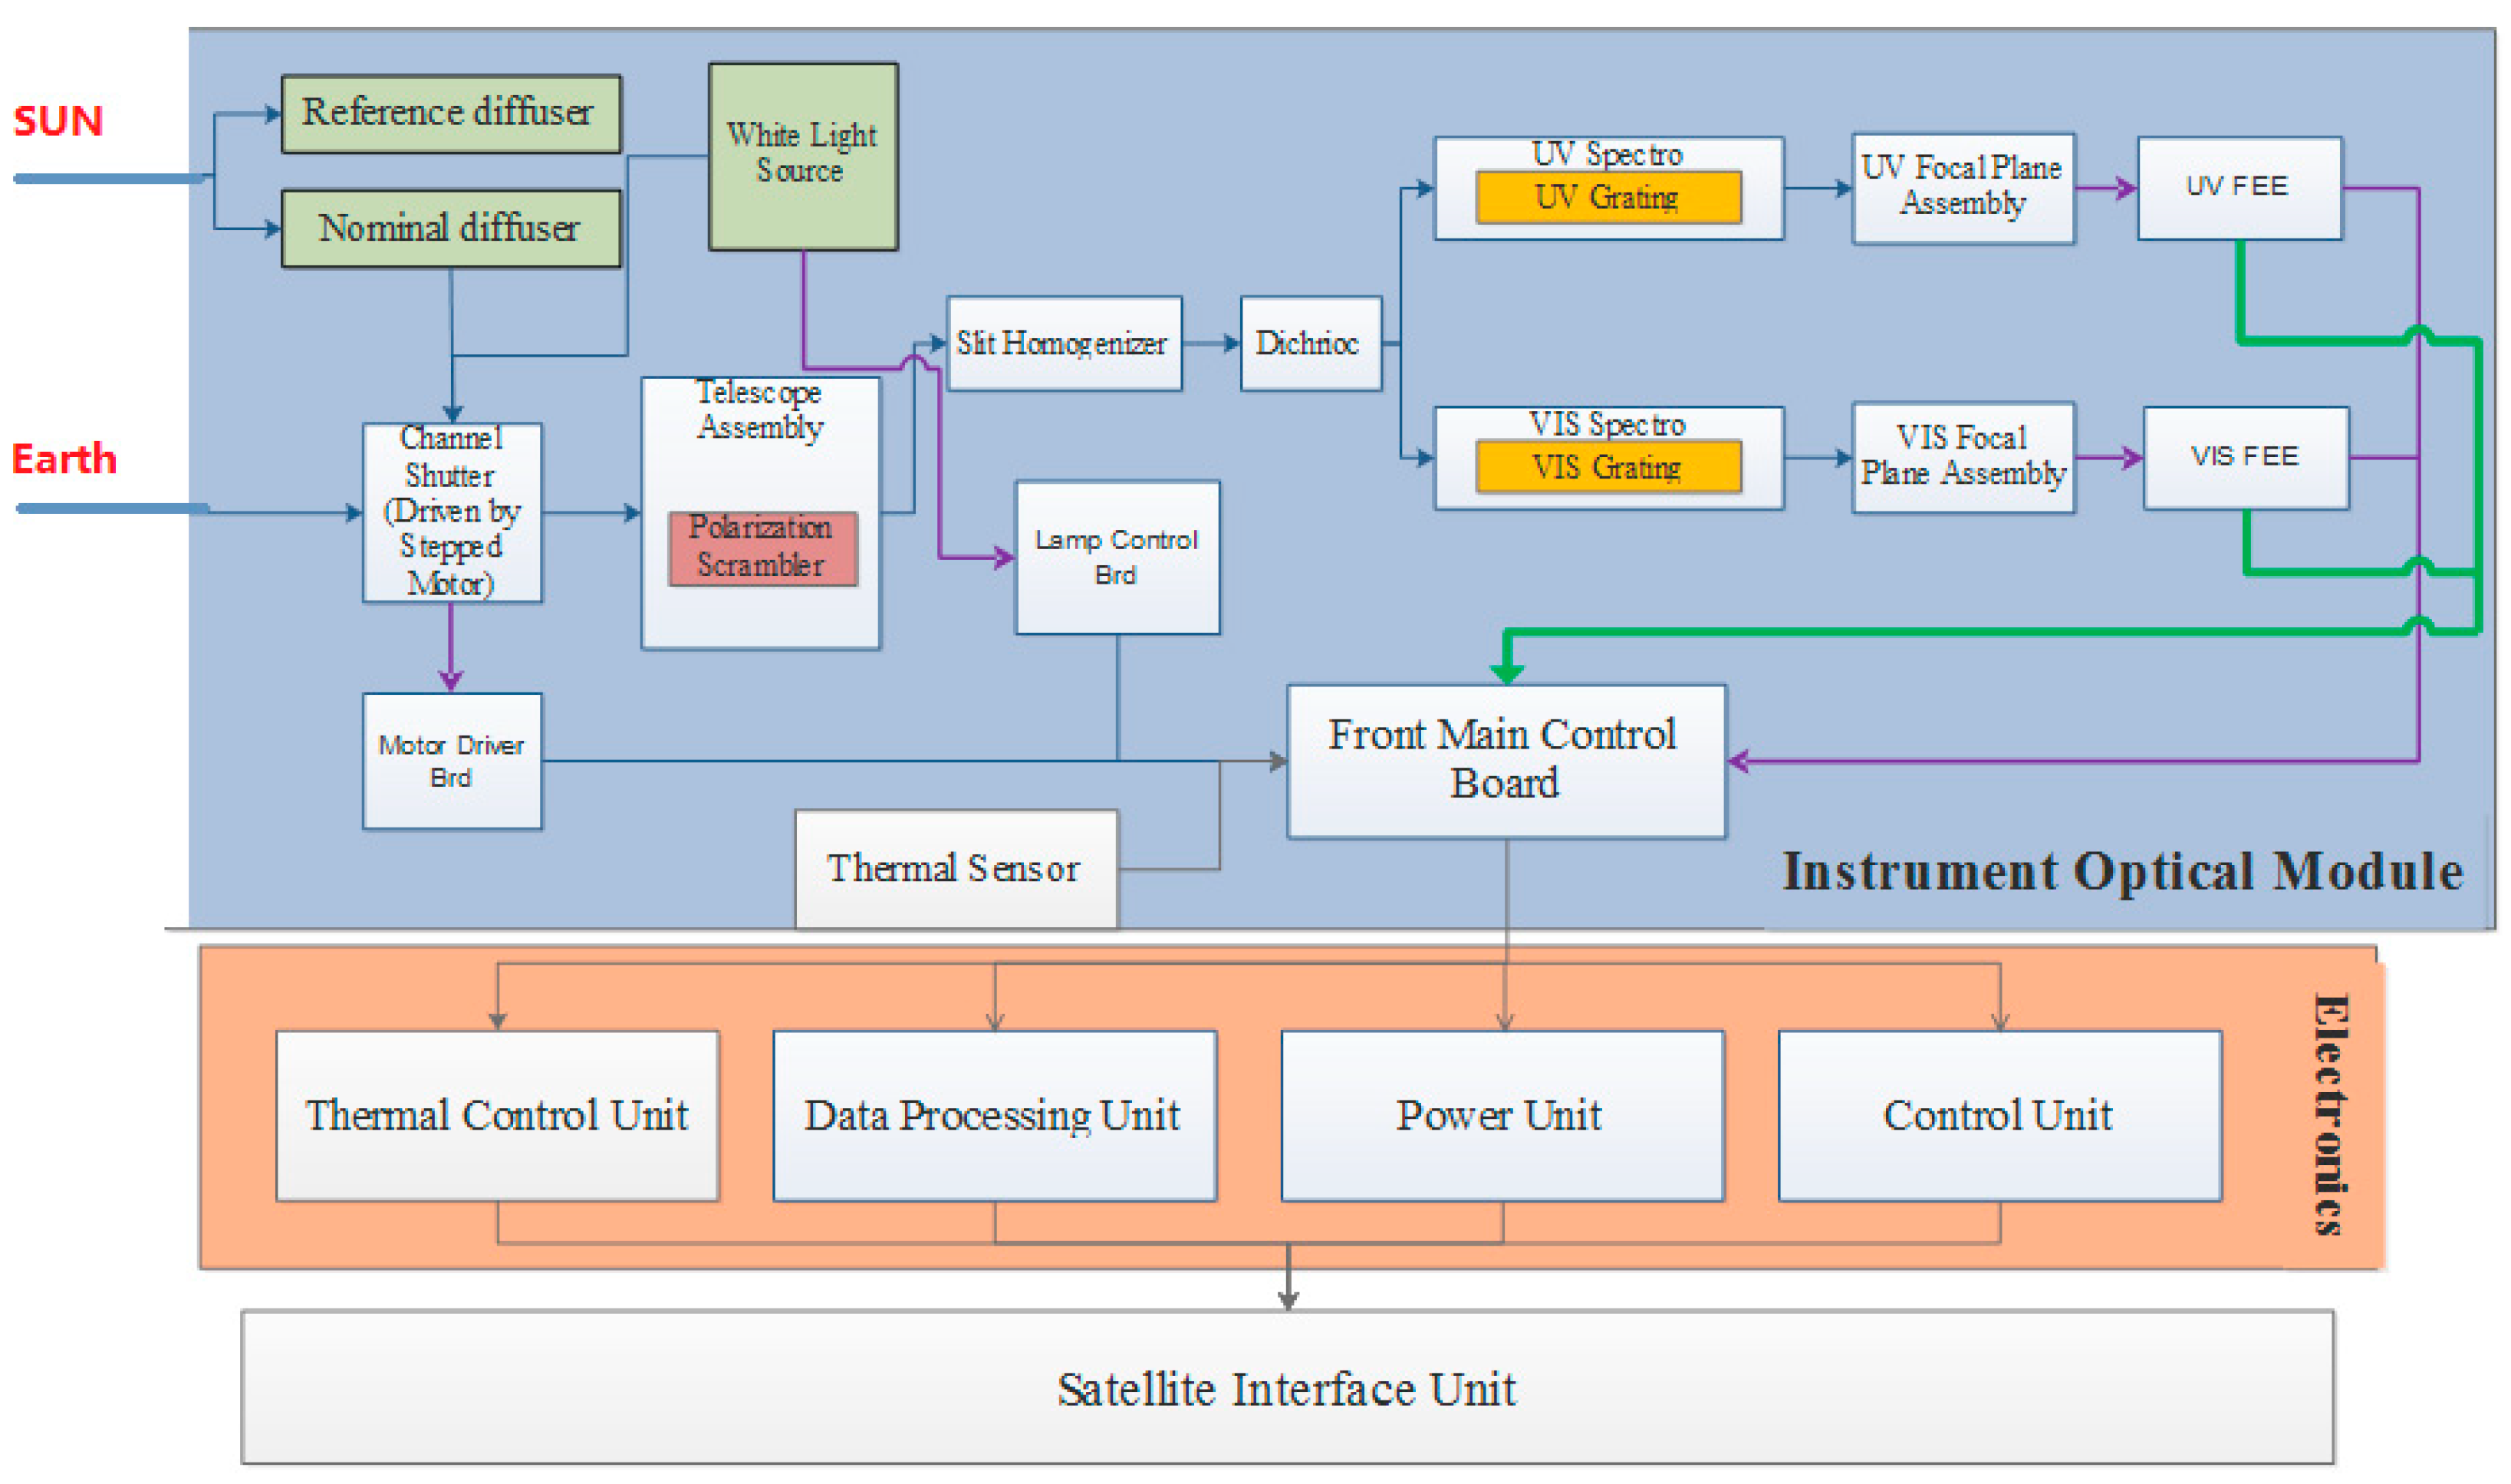Select the Data Processing Unit block

coord(994,1115)
